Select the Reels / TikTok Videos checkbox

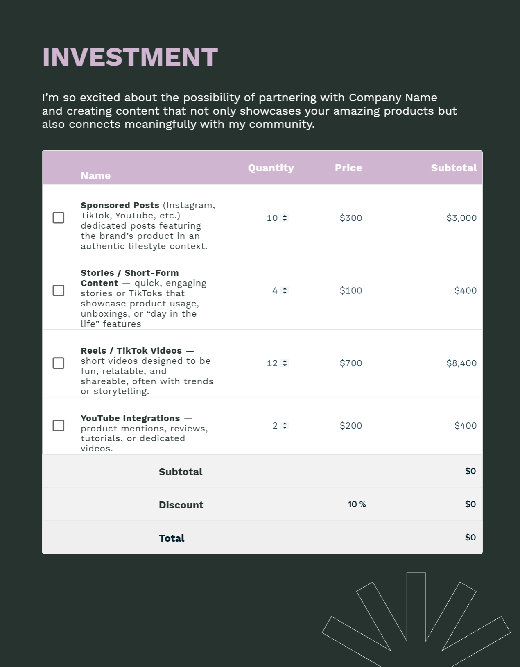pyautogui.click(x=59, y=363)
